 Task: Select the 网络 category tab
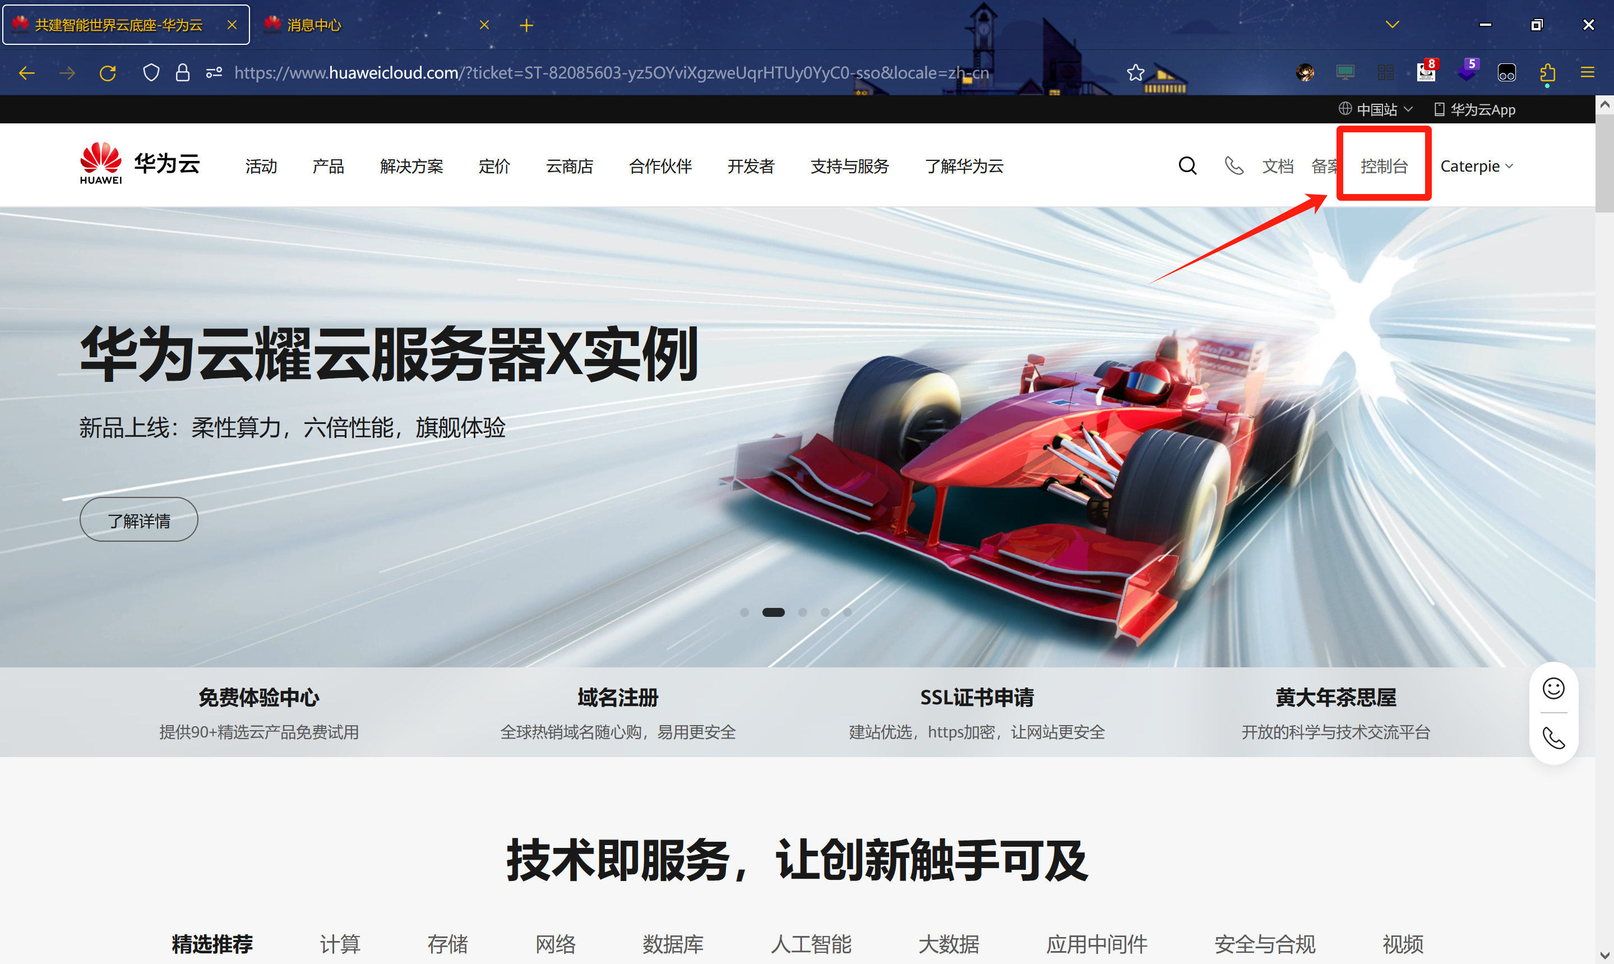555,944
